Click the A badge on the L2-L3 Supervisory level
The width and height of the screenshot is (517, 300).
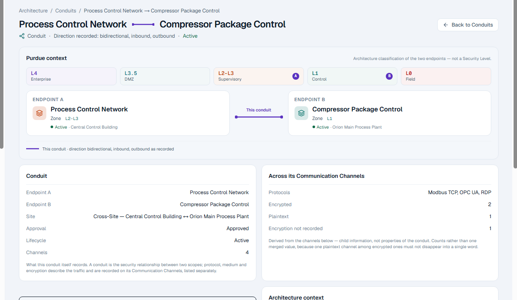point(295,76)
